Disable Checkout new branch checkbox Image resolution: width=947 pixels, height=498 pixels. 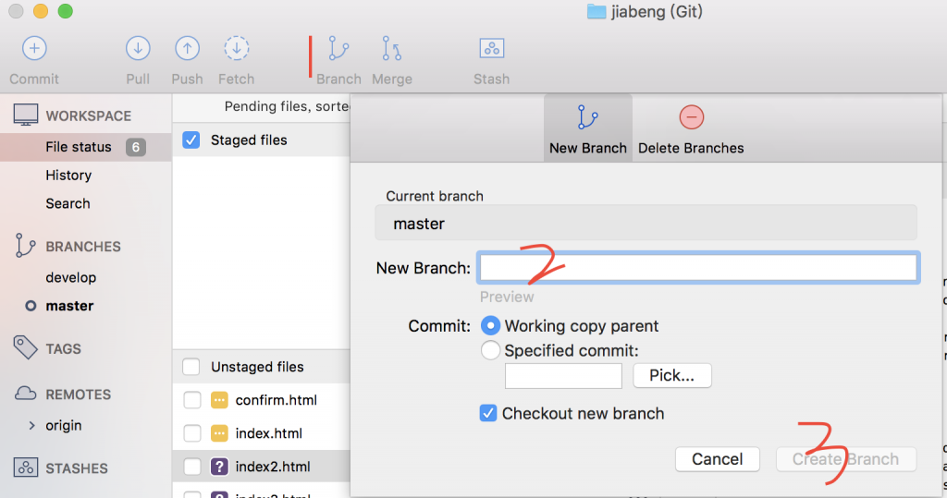pos(488,414)
